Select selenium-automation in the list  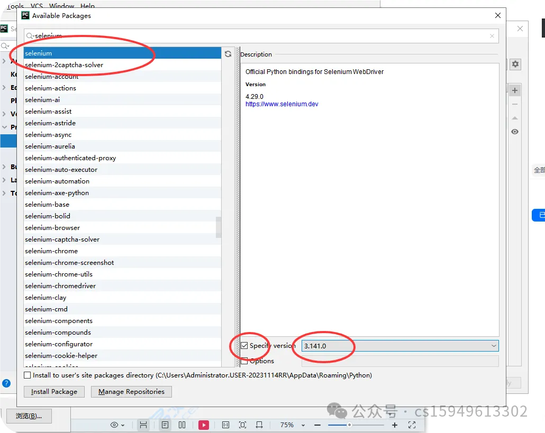pyautogui.click(x=122, y=181)
